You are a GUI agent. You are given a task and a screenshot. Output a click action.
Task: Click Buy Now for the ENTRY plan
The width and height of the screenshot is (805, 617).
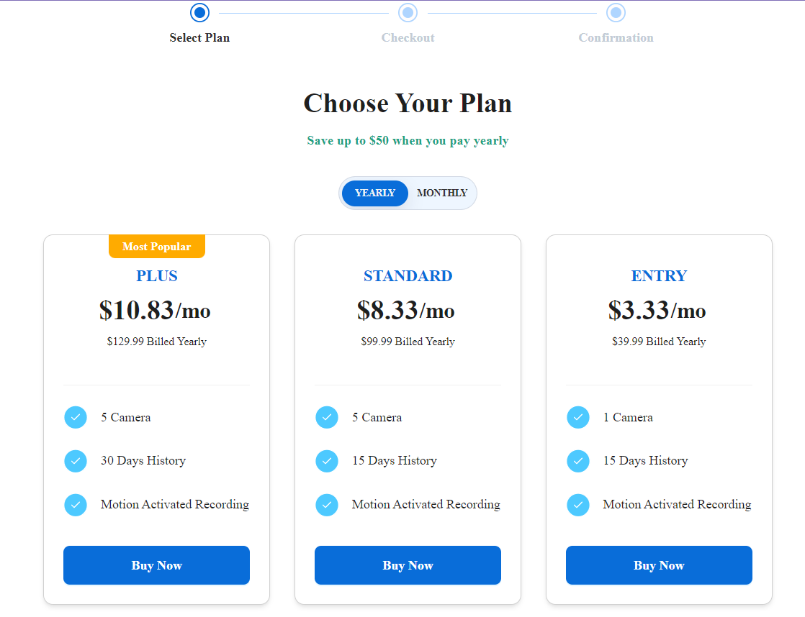(659, 565)
